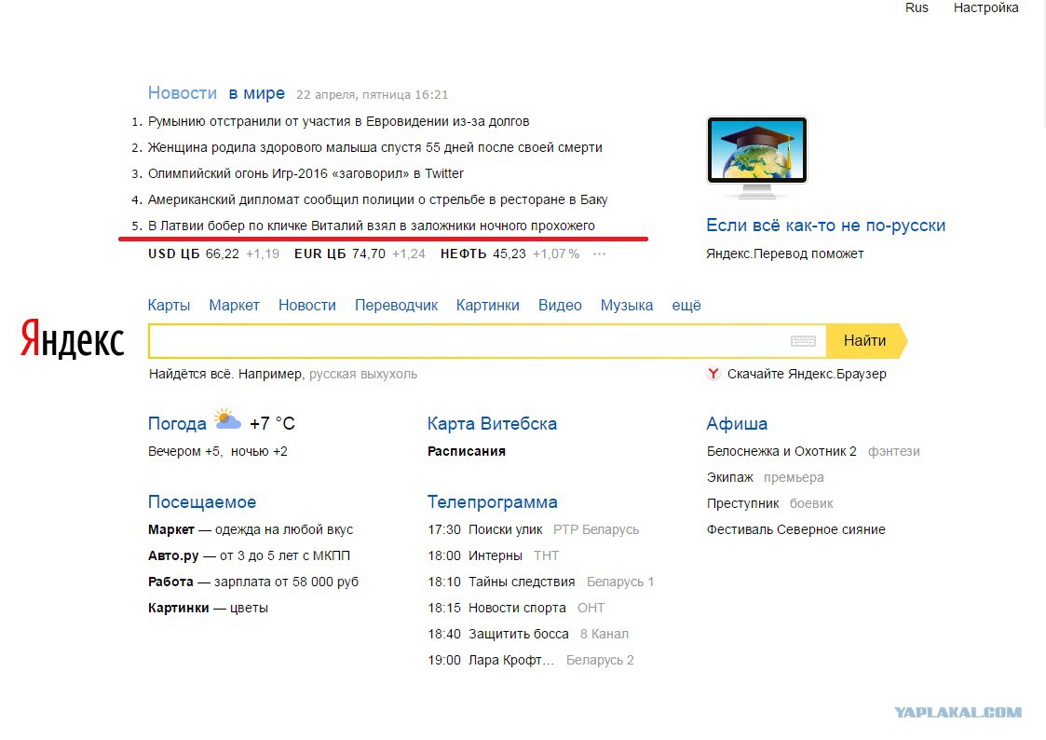Open Карты service link
The width and height of the screenshot is (1046, 740).
point(169,305)
